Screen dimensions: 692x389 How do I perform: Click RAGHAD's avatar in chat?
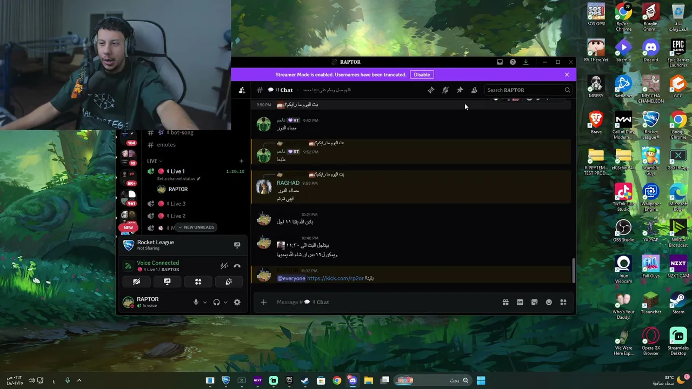click(264, 187)
